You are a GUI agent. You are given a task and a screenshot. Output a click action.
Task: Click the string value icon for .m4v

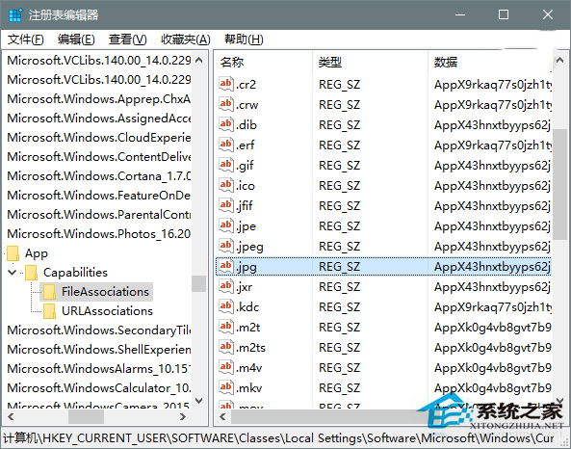225,367
